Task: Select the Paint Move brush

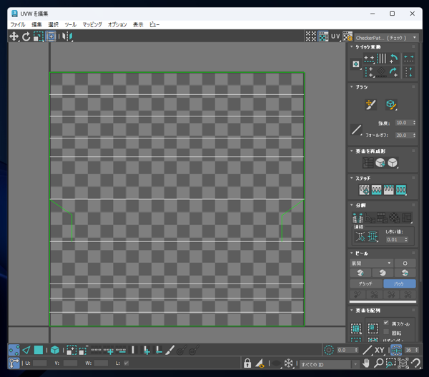Action: [370, 105]
